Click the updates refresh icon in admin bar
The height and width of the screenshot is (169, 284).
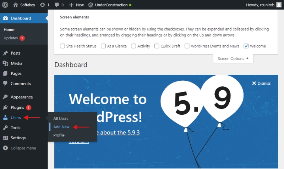pos(43,5)
